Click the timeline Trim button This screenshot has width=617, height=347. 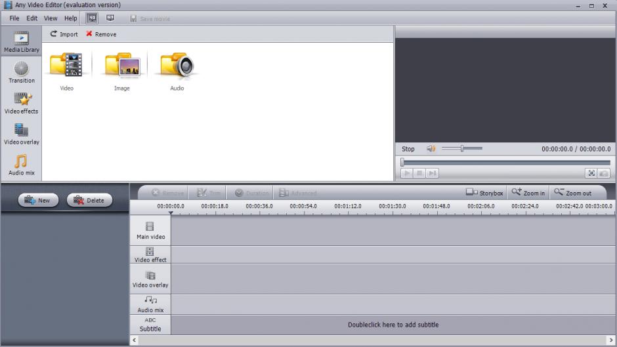[209, 193]
